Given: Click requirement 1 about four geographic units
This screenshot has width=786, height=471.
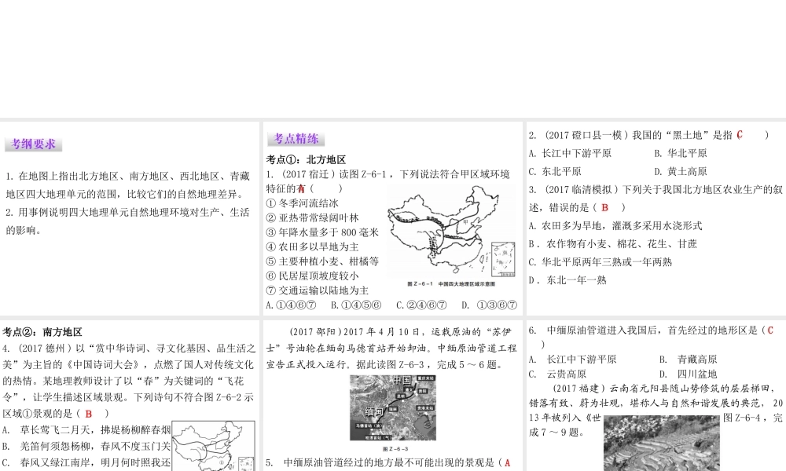Looking at the screenshot, I should pyautogui.click(x=128, y=185).
